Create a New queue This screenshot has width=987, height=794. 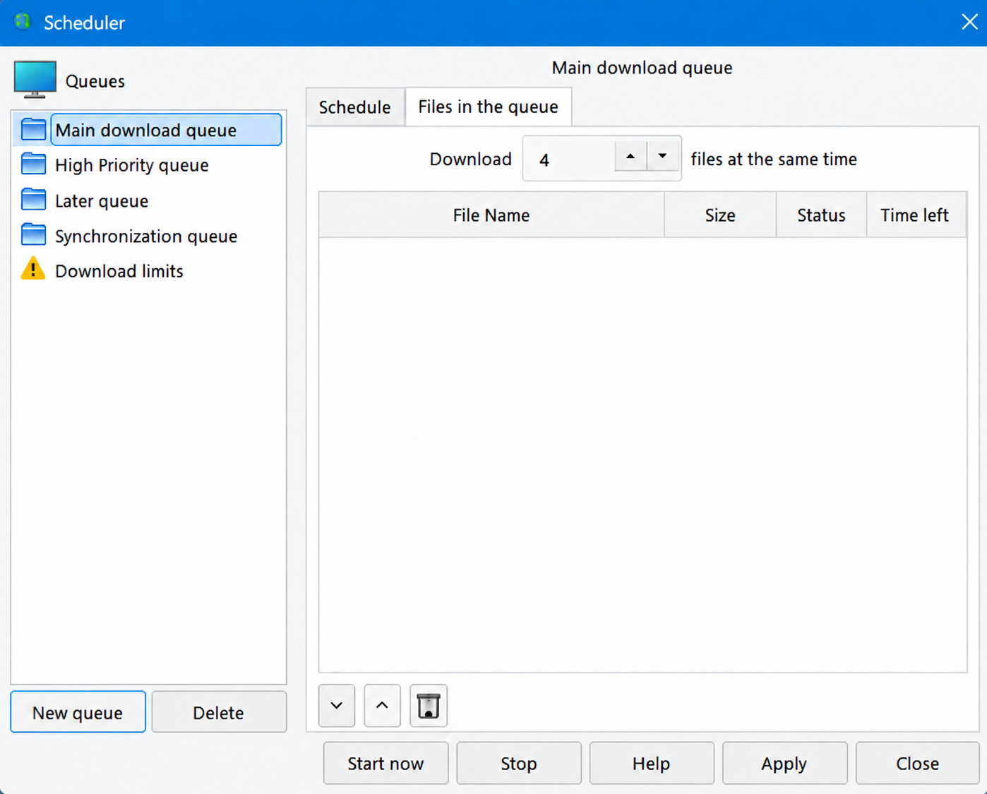(78, 712)
